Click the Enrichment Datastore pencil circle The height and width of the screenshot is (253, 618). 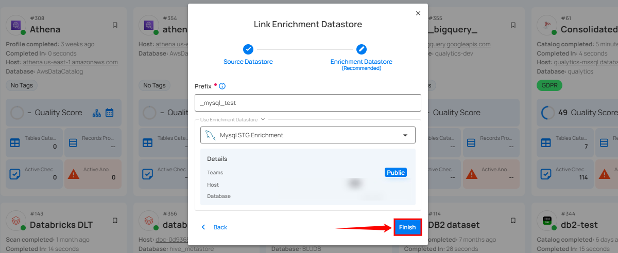[362, 49]
